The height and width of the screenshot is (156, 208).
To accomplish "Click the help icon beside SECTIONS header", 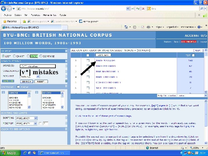I will point(66,86).
